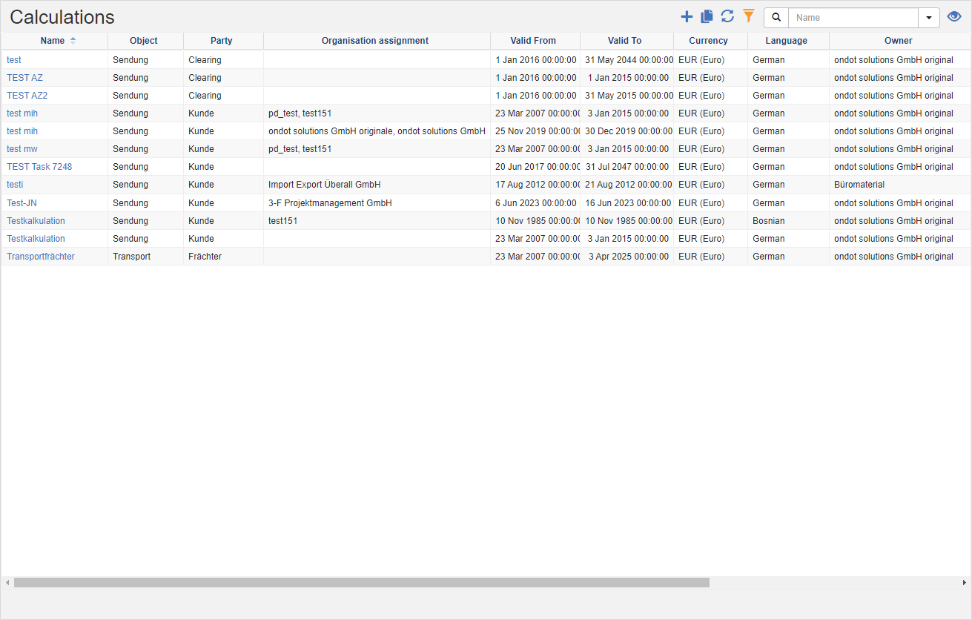Click the Currency column header
Viewport: 972px width, 620px height.
pyautogui.click(x=708, y=41)
